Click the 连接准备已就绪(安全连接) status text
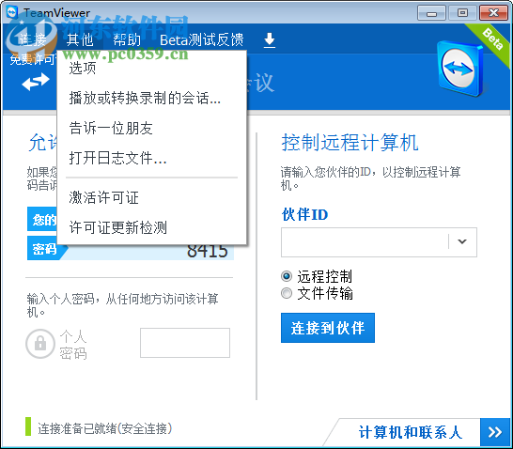 tap(104, 428)
